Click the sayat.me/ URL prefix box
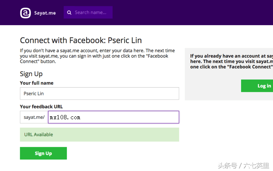 coord(34,117)
